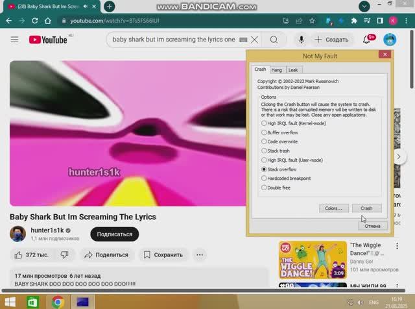Reload the YouTube page
Viewport: 415px width, 309px height.
tap(34, 21)
